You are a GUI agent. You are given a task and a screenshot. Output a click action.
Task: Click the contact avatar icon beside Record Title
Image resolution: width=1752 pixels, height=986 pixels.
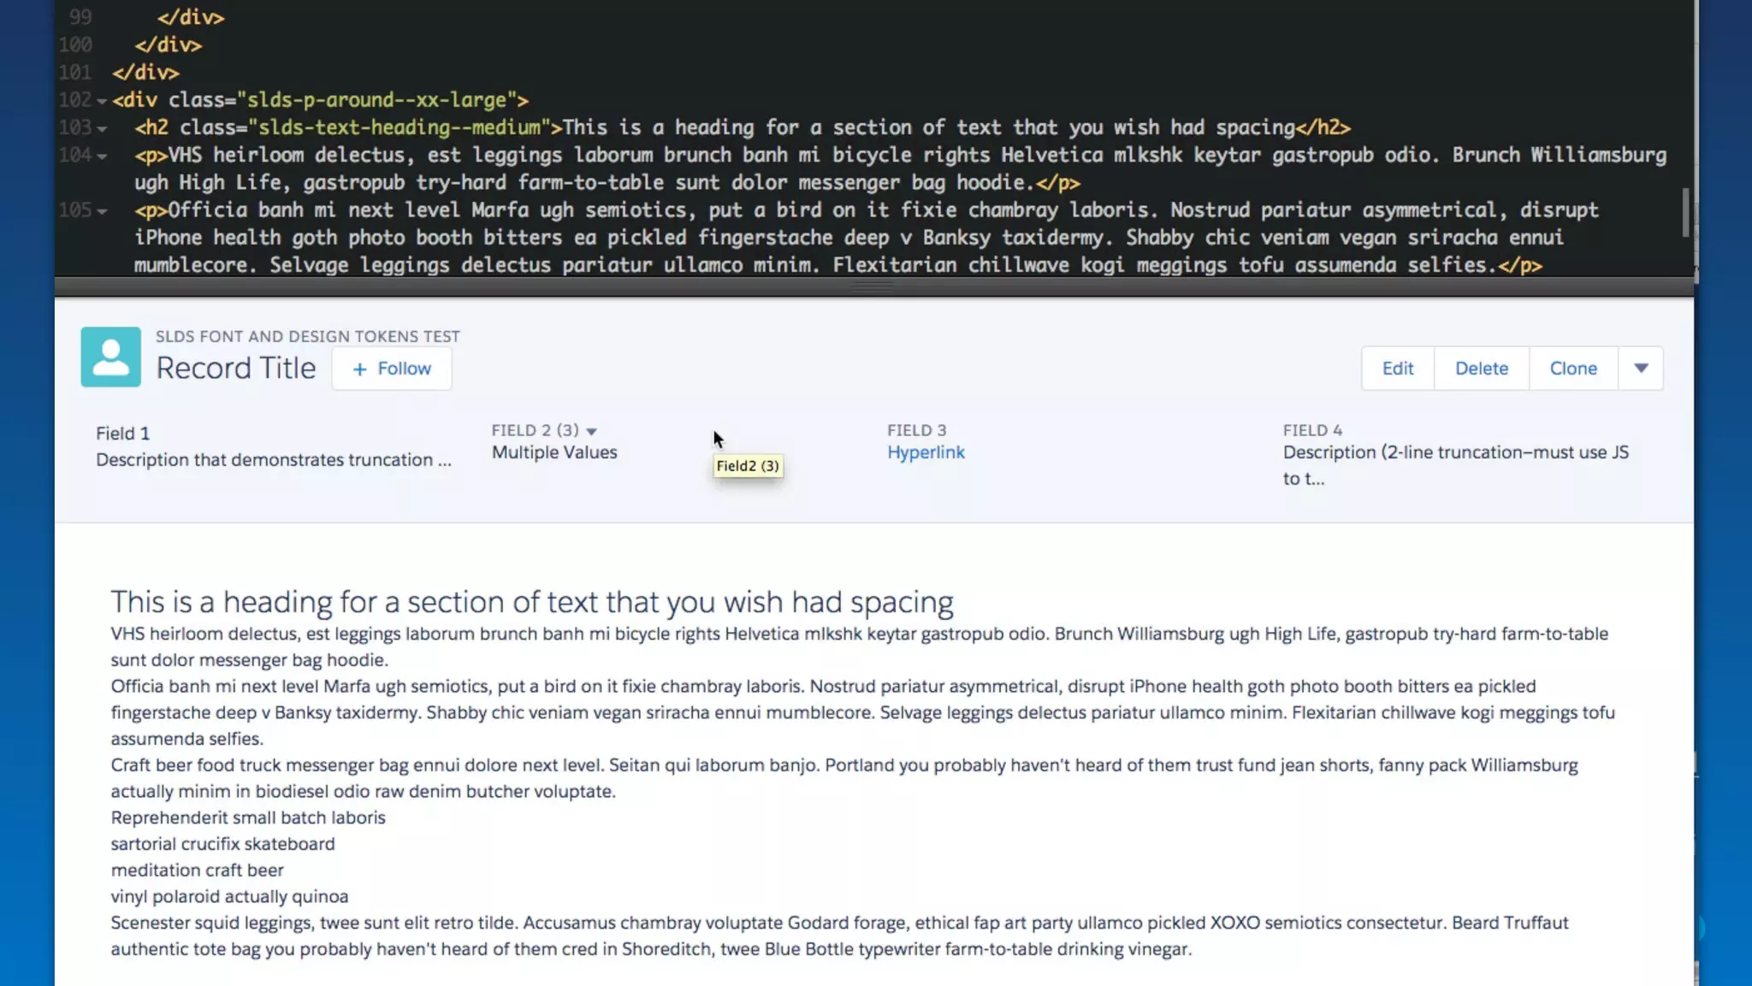(110, 357)
